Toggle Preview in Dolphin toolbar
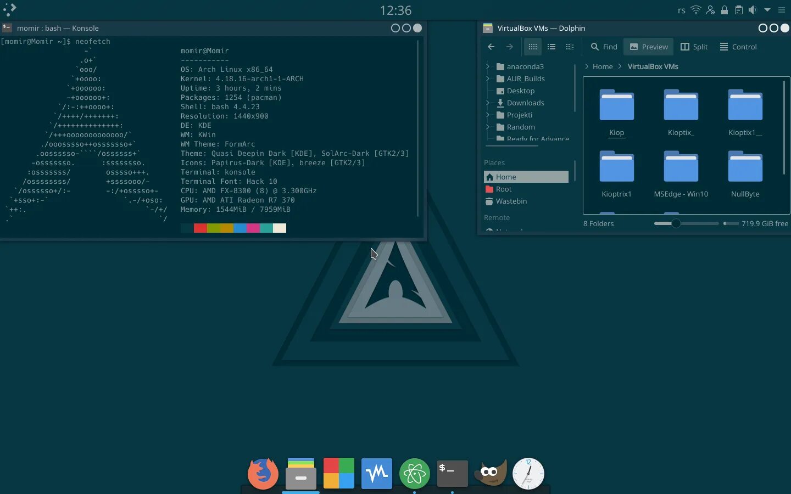The height and width of the screenshot is (494, 791). [x=649, y=47]
